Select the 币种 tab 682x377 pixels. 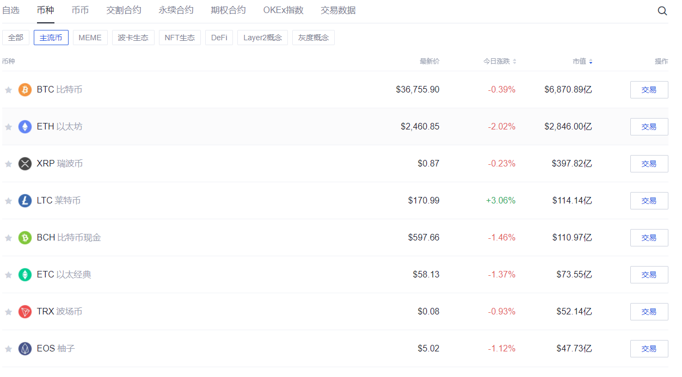click(x=46, y=10)
